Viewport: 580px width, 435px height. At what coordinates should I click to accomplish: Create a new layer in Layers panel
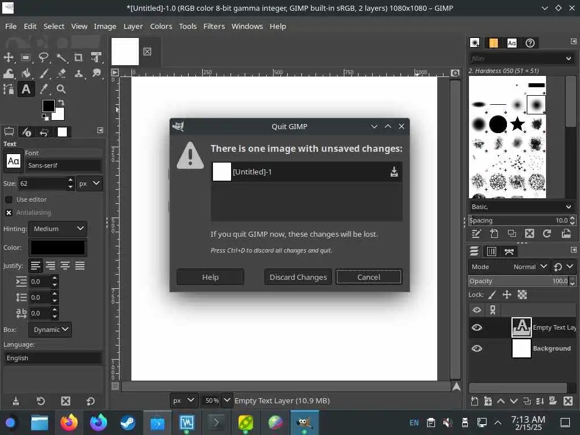click(x=475, y=401)
